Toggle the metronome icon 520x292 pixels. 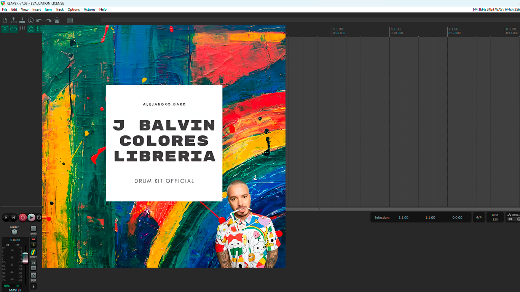point(57,20)
